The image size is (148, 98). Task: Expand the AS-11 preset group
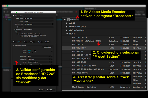(x=67, y=23)
